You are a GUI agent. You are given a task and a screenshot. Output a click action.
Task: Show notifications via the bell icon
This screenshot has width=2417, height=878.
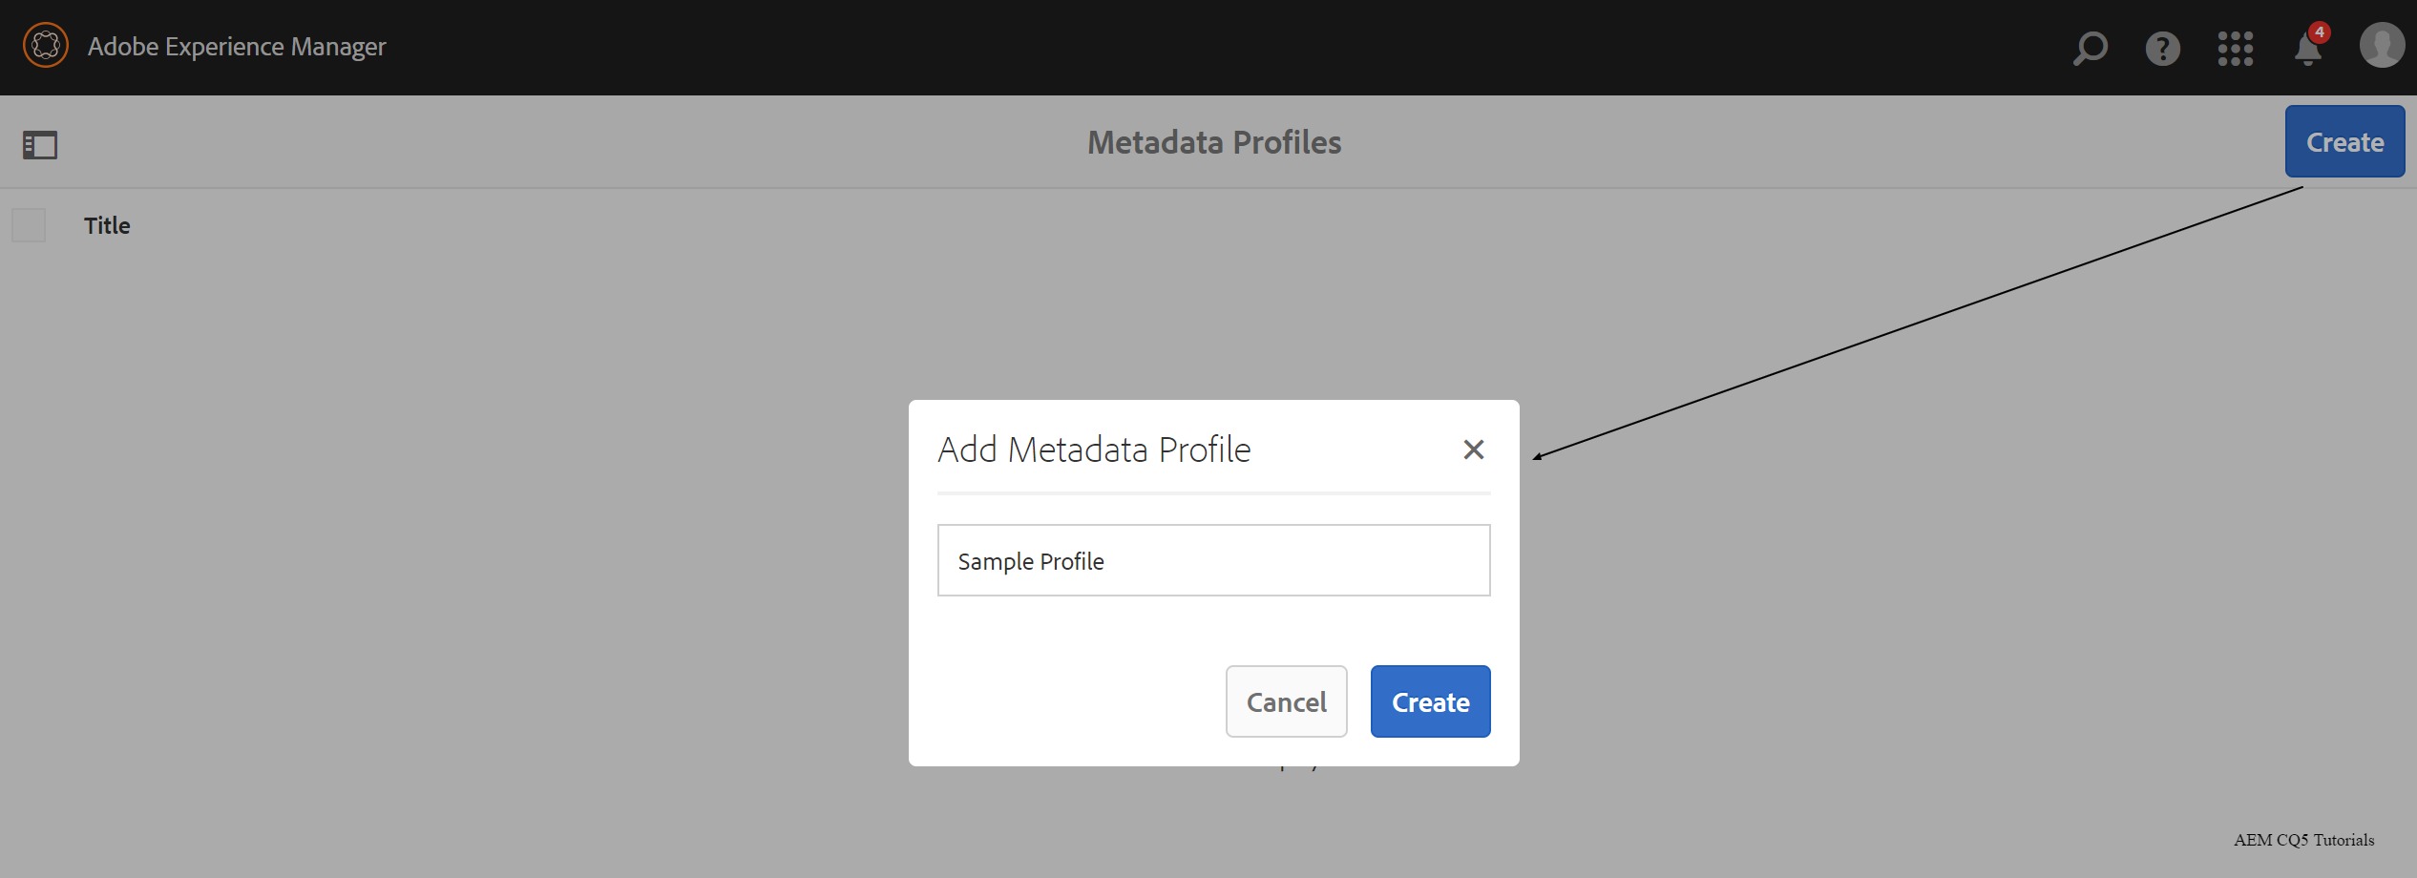(x=2306, y=50)
